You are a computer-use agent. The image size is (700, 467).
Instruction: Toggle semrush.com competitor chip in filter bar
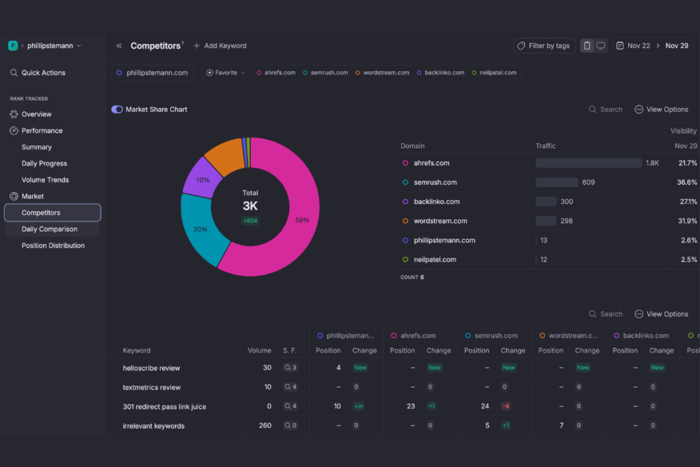tap(325, 72)
